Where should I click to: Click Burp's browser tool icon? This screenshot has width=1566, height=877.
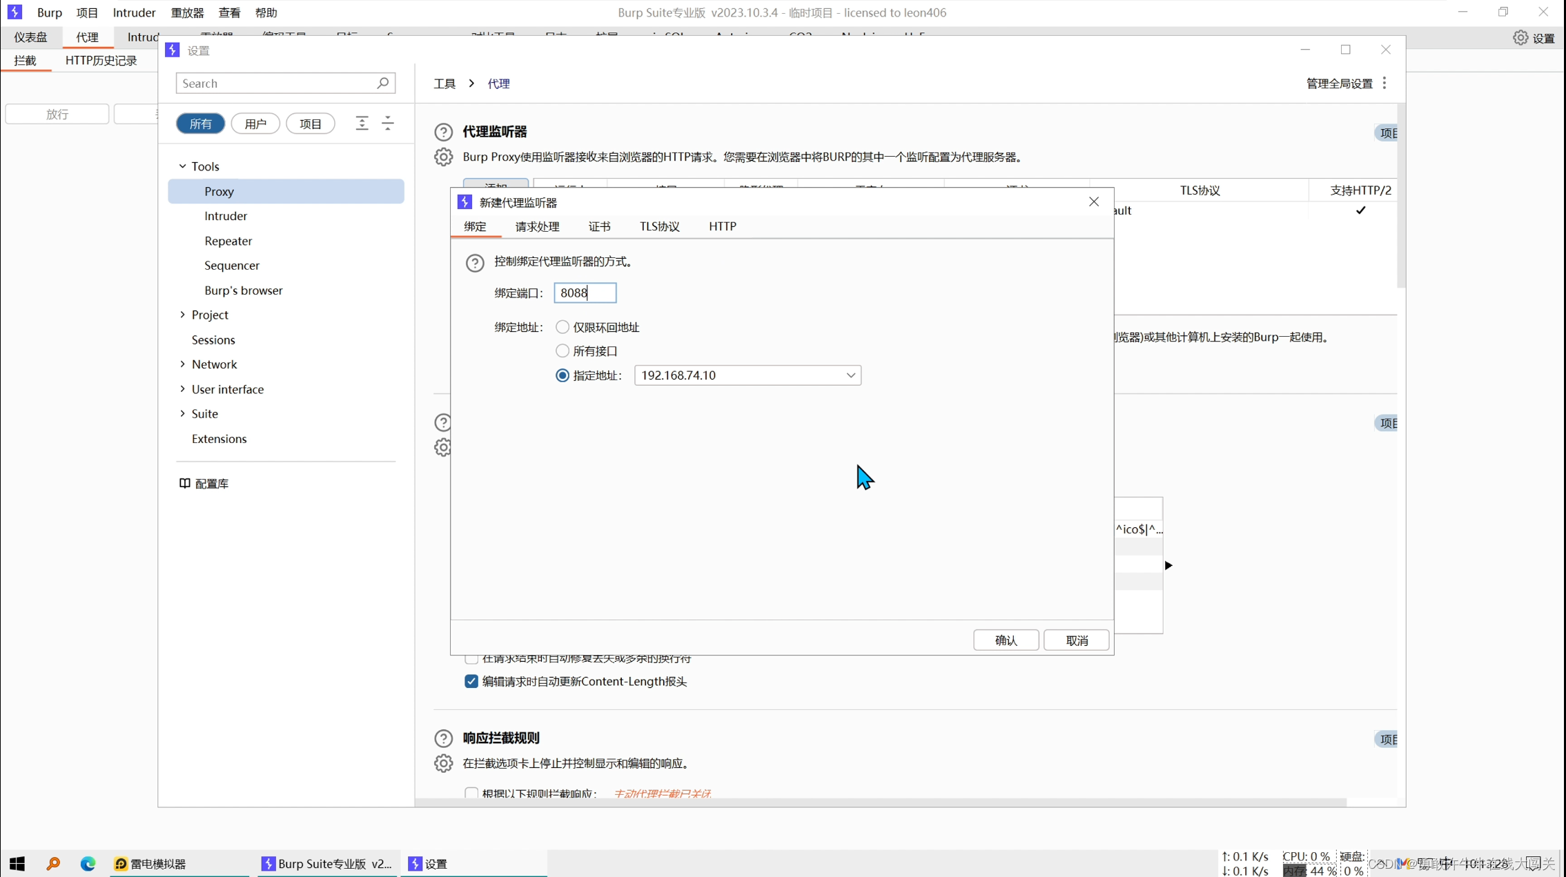(243, 290)
